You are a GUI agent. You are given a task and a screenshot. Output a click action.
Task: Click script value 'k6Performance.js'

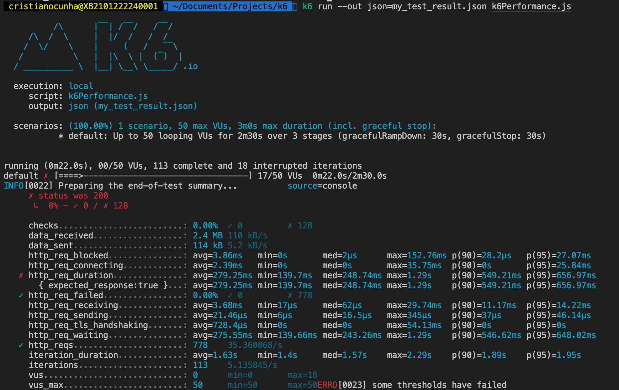click(108, 96)
